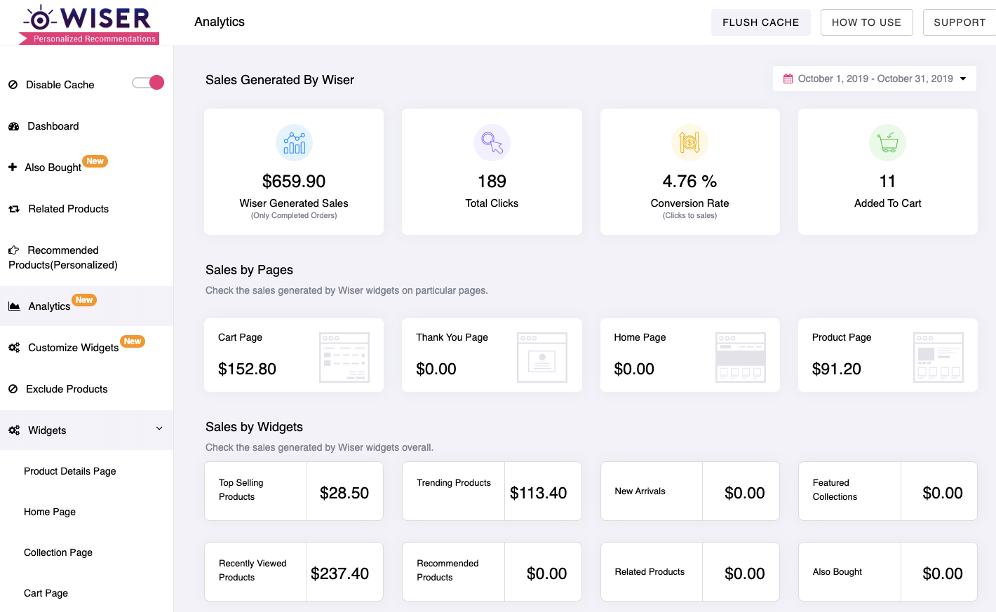Click the Sales by Pages heading
Image resolution: width=996 pixels, height=612 pixels.
pos(249,270)
